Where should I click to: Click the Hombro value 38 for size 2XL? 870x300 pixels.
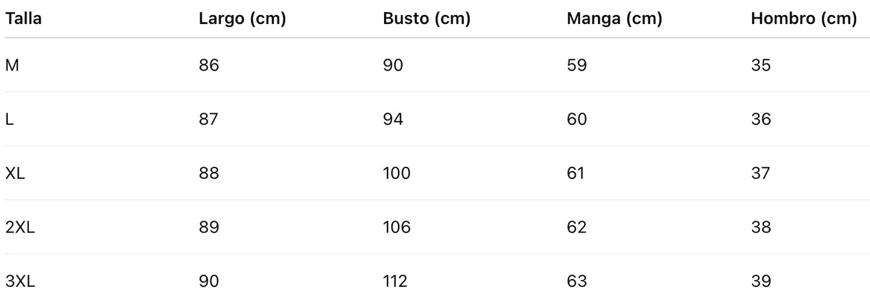click(x=761, y=227)
